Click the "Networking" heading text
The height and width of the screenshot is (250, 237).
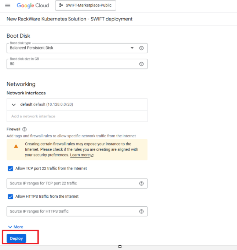point(21,84)
